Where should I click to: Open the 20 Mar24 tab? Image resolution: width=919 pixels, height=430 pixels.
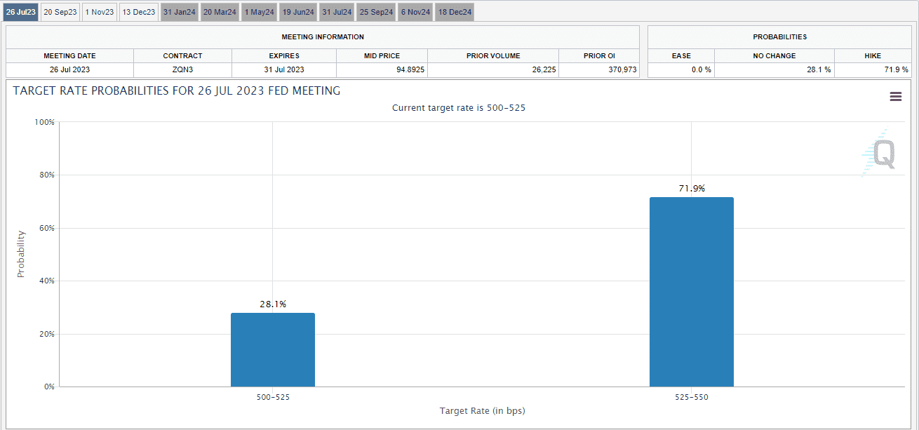tap(220, 12)
